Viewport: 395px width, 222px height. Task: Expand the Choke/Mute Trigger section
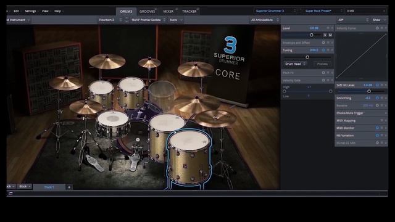(x=361, y=113)
